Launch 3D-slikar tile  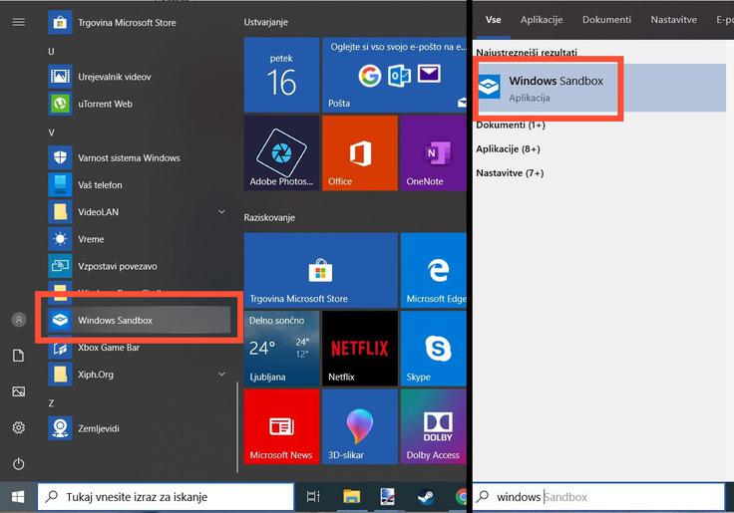coord(359,426)
